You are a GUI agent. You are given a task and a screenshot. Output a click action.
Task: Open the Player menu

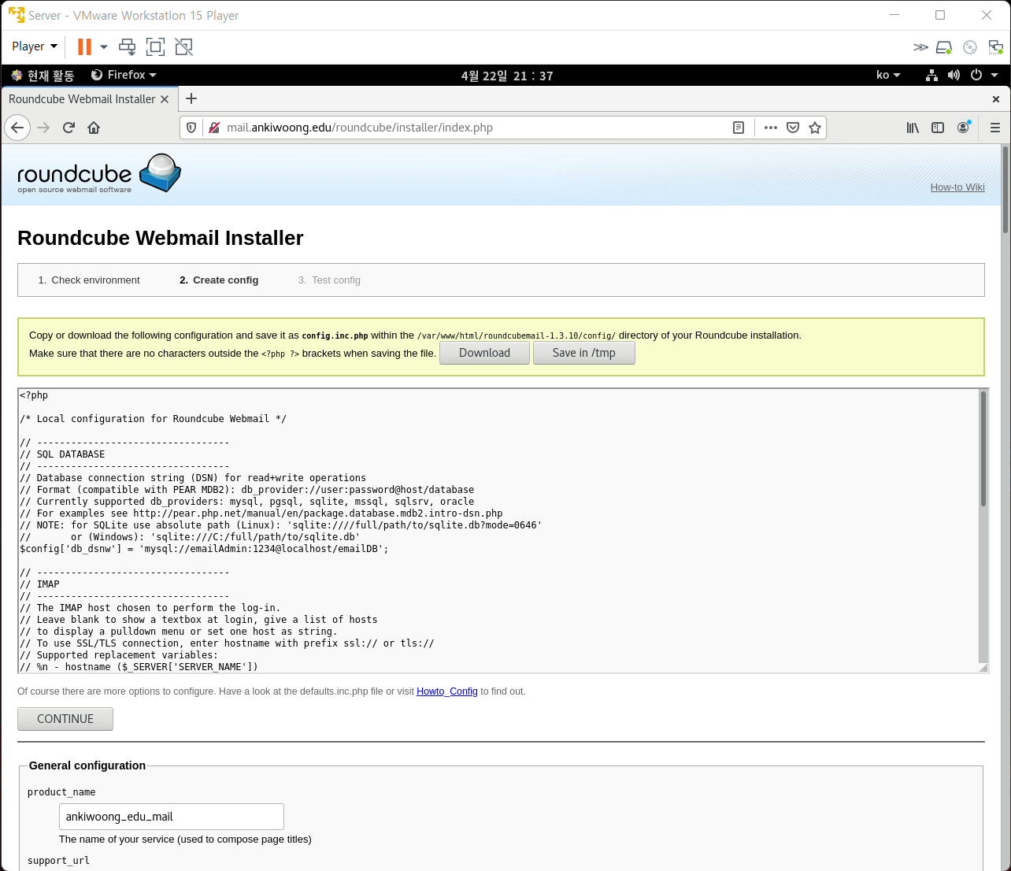pyautogui.click(x=35, y=46)
